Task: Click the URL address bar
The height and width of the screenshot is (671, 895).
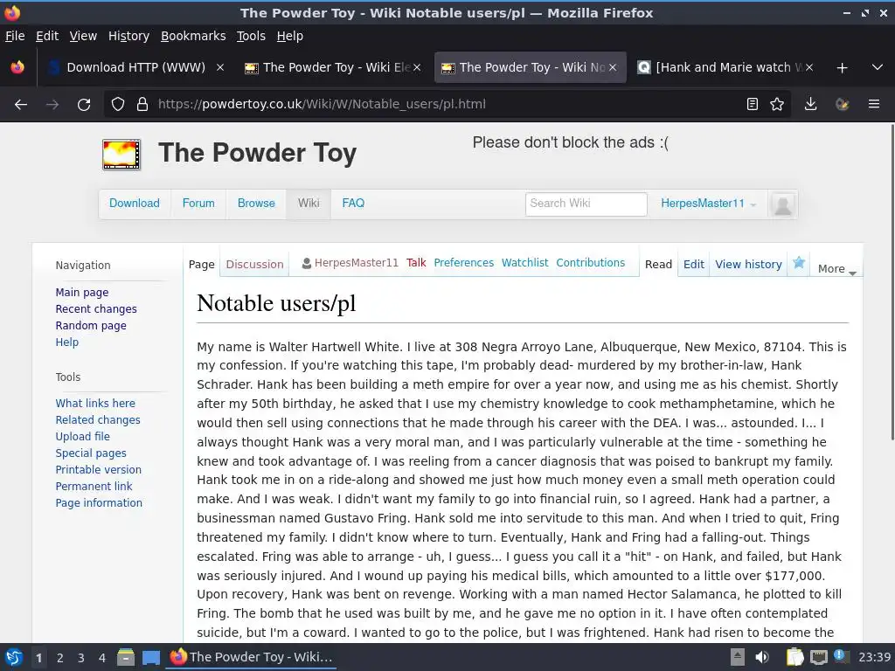Action: click(x=447, y=105)
